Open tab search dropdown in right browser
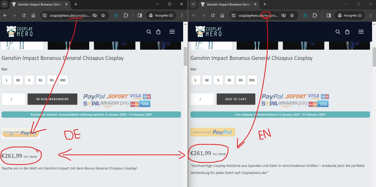376x187 pixels. click(193, 4)
